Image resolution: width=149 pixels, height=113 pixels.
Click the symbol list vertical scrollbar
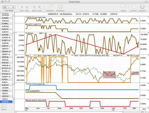pos(13,59)
